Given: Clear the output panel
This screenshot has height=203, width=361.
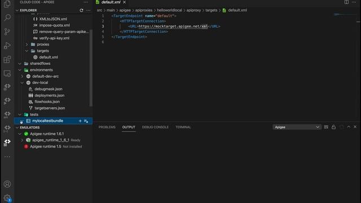Looking at the screenshot, I should click(x=326, y=127).
